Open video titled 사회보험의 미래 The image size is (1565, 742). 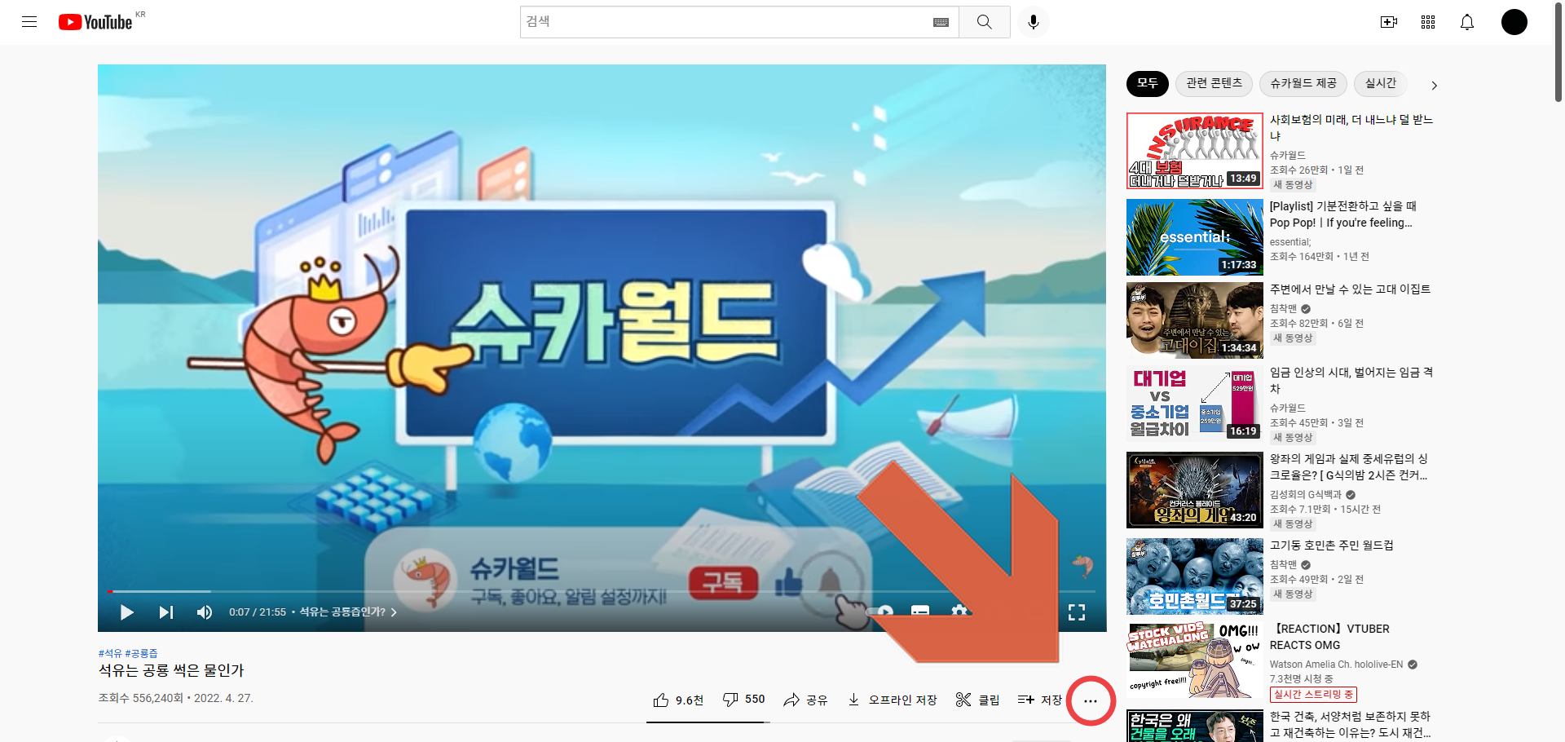1351,127
